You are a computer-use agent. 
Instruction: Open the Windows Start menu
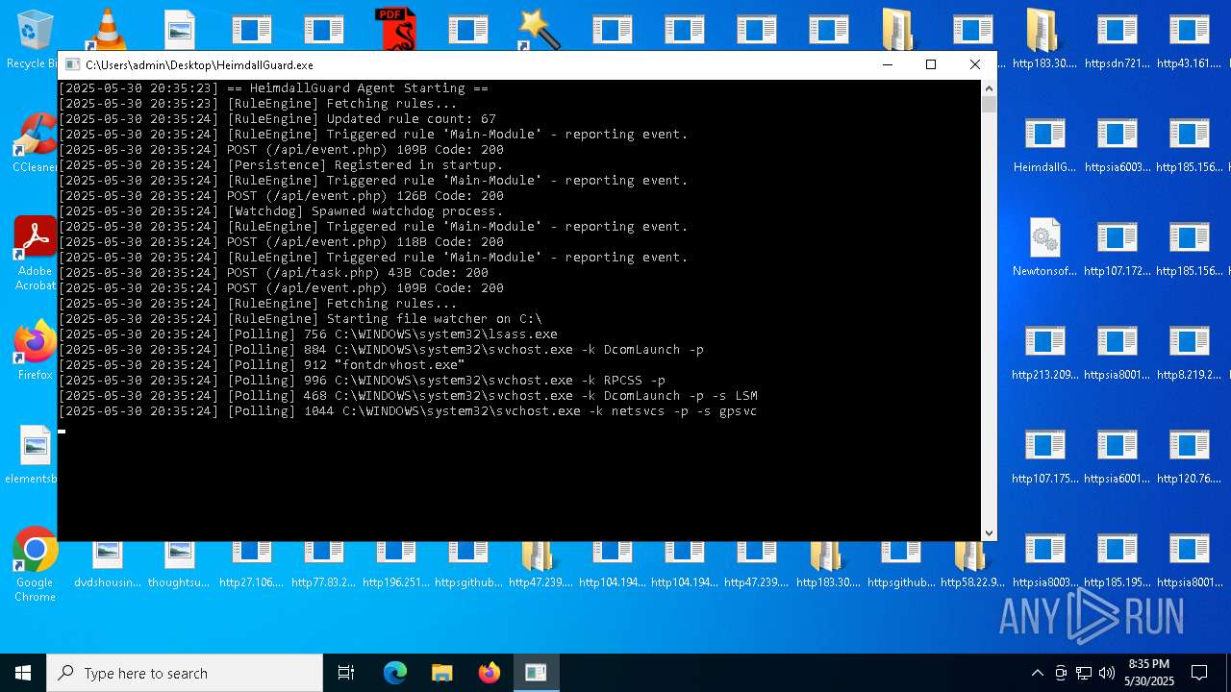click(23, 673)
